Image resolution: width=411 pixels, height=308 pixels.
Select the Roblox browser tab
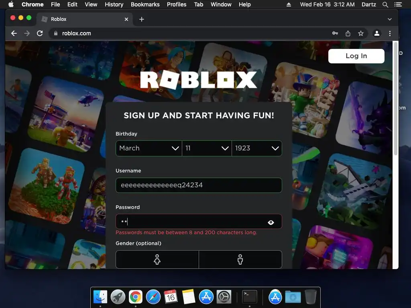click(84, 19)
